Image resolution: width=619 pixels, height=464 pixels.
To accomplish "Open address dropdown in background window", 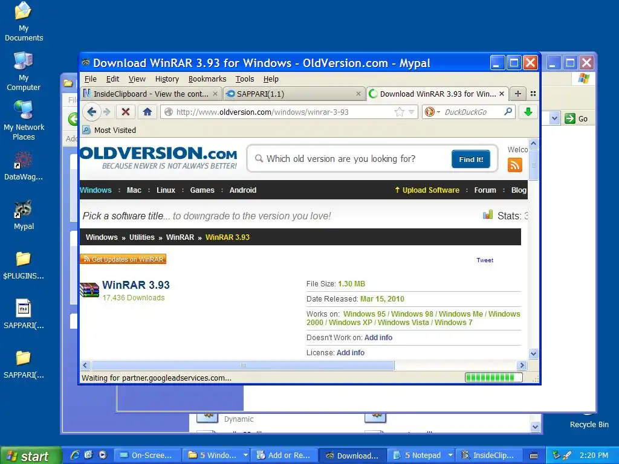I will [555, 118].
